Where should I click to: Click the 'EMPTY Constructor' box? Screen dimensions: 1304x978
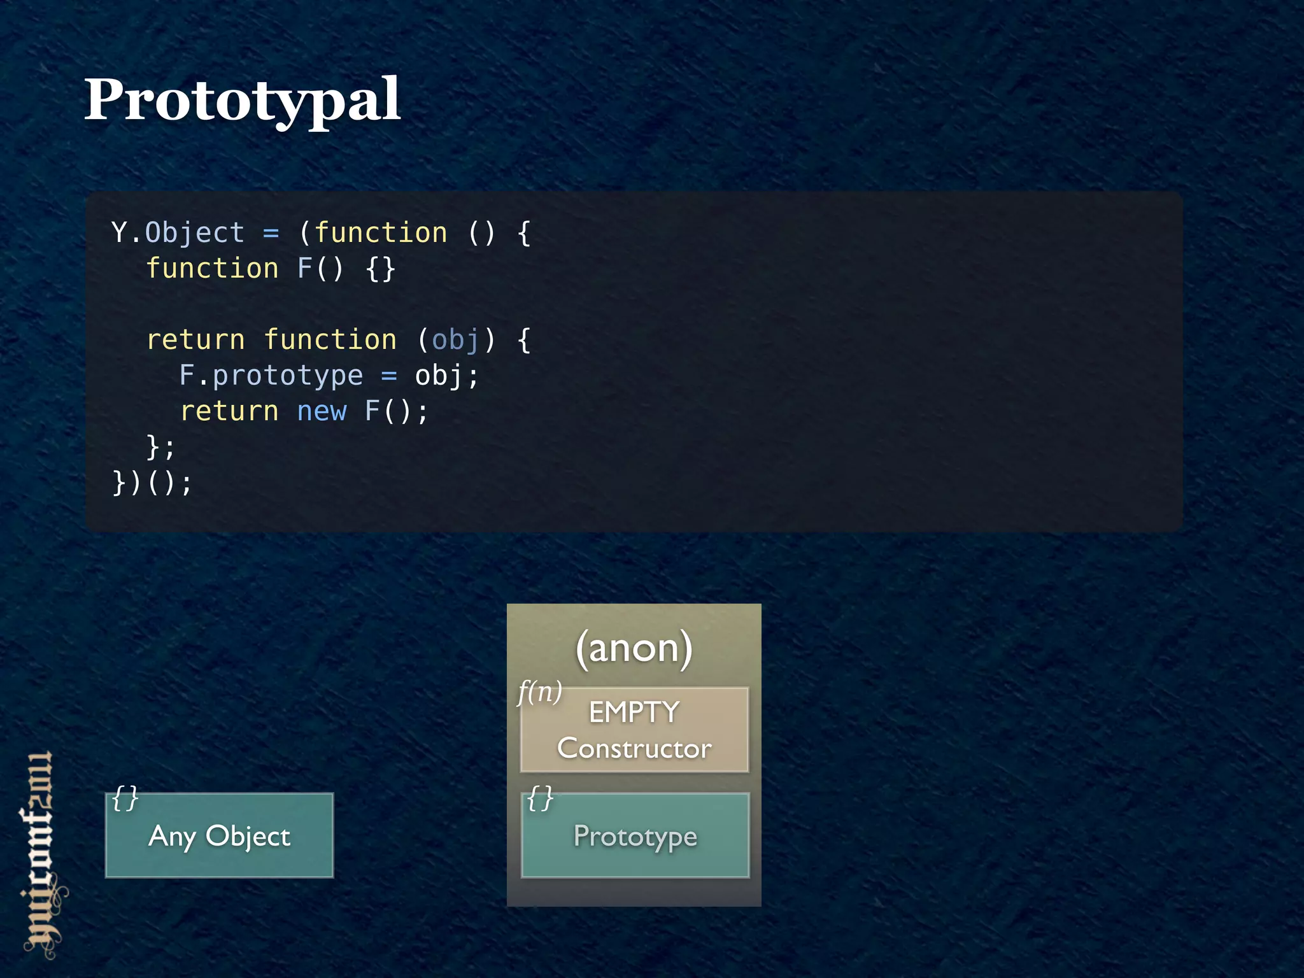[634, 730]
